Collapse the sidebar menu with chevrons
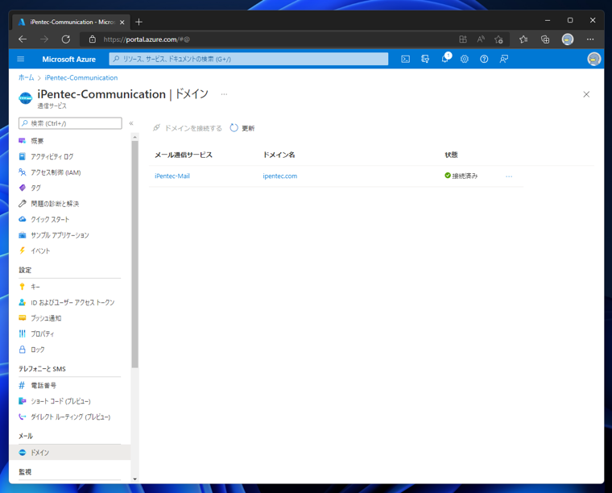Image resolution: width=612 pixels, height=493 pixels. 131,123
